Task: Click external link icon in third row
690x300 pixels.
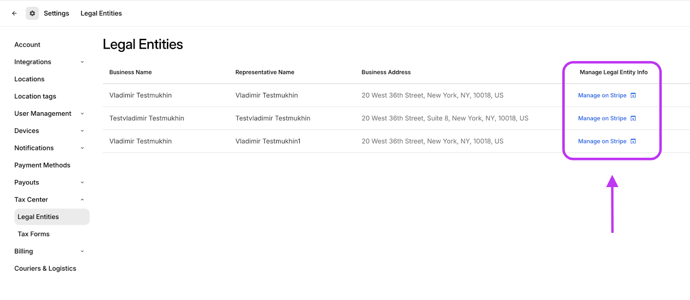Action: (x=633, y=141)
